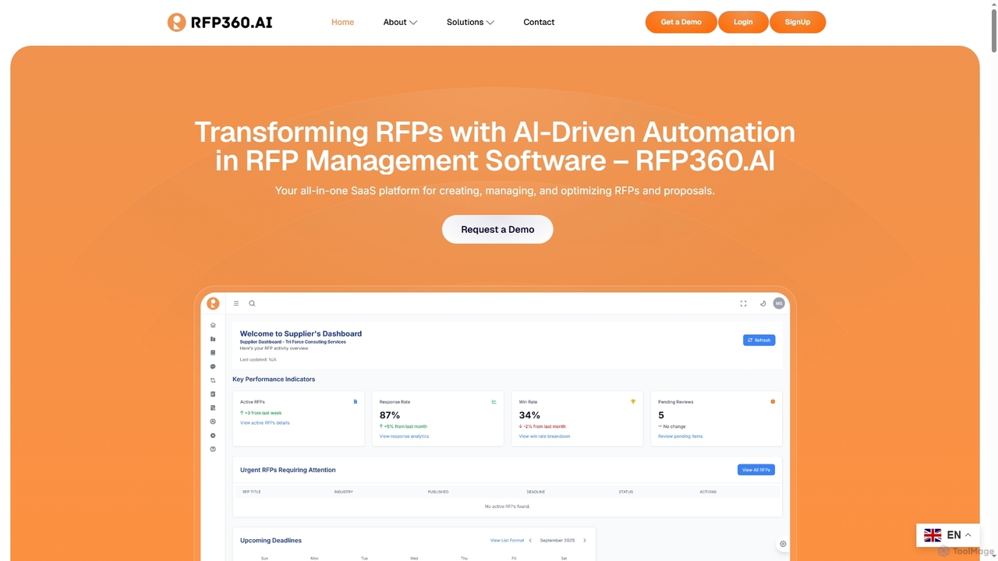Click the Get a Demo button
The width and height of the screenshot is (998, 561).
(x=681, y=22)
